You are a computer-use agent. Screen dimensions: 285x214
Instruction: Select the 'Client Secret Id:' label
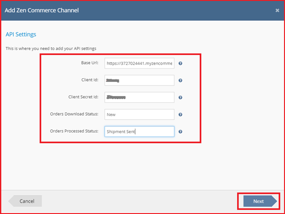[x=83, y=97]
